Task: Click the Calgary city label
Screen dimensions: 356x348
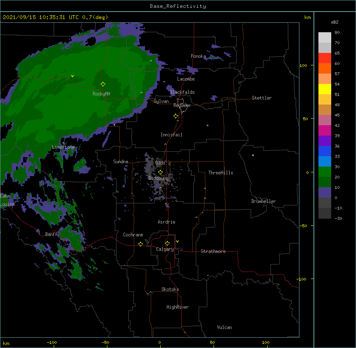Action: click(x=165, y=249)
